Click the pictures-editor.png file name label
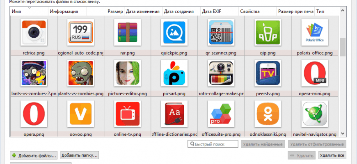Screen dimensions: 357x164 coord(127,94)
